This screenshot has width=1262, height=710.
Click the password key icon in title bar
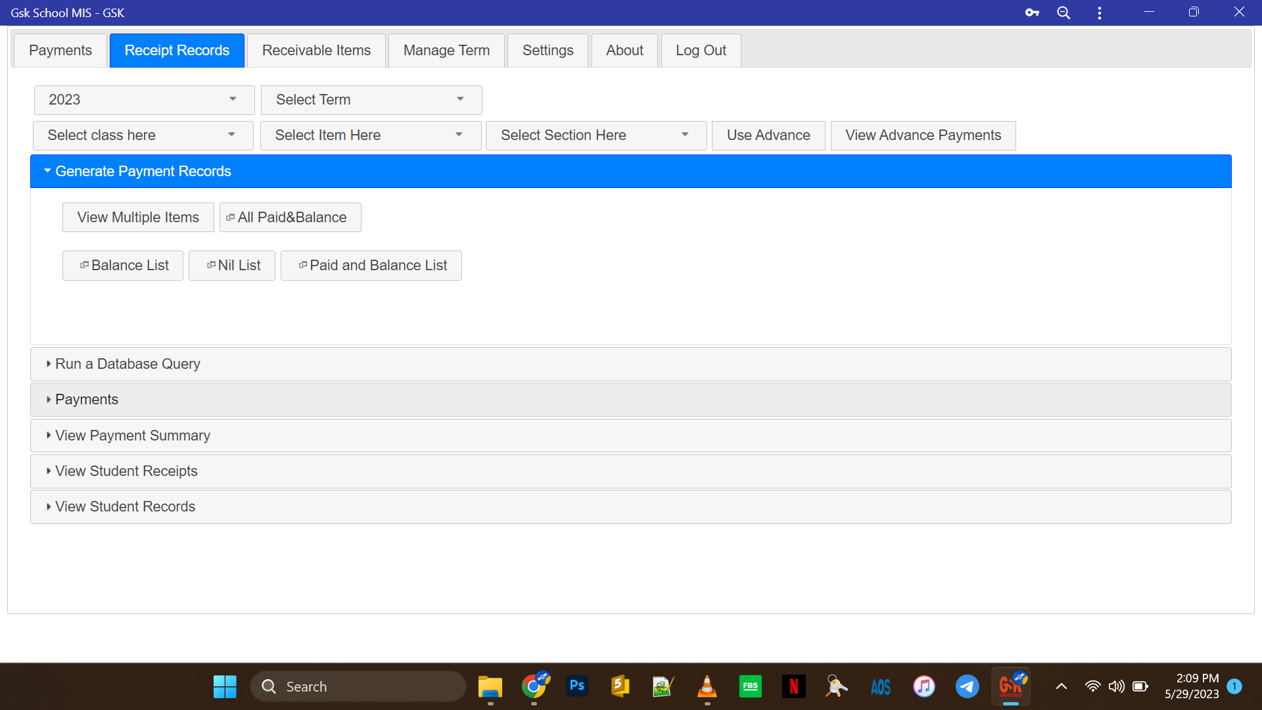(1032, 12)
